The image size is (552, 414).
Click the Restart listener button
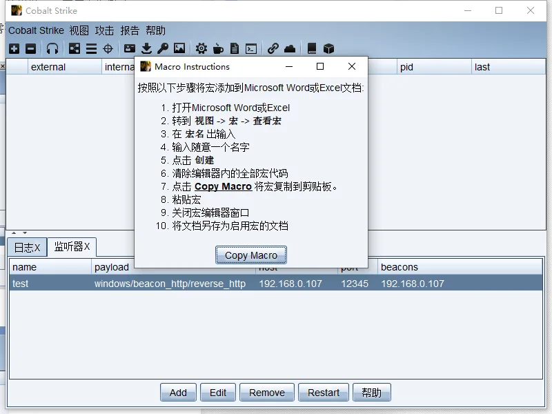tap(324, 393)
